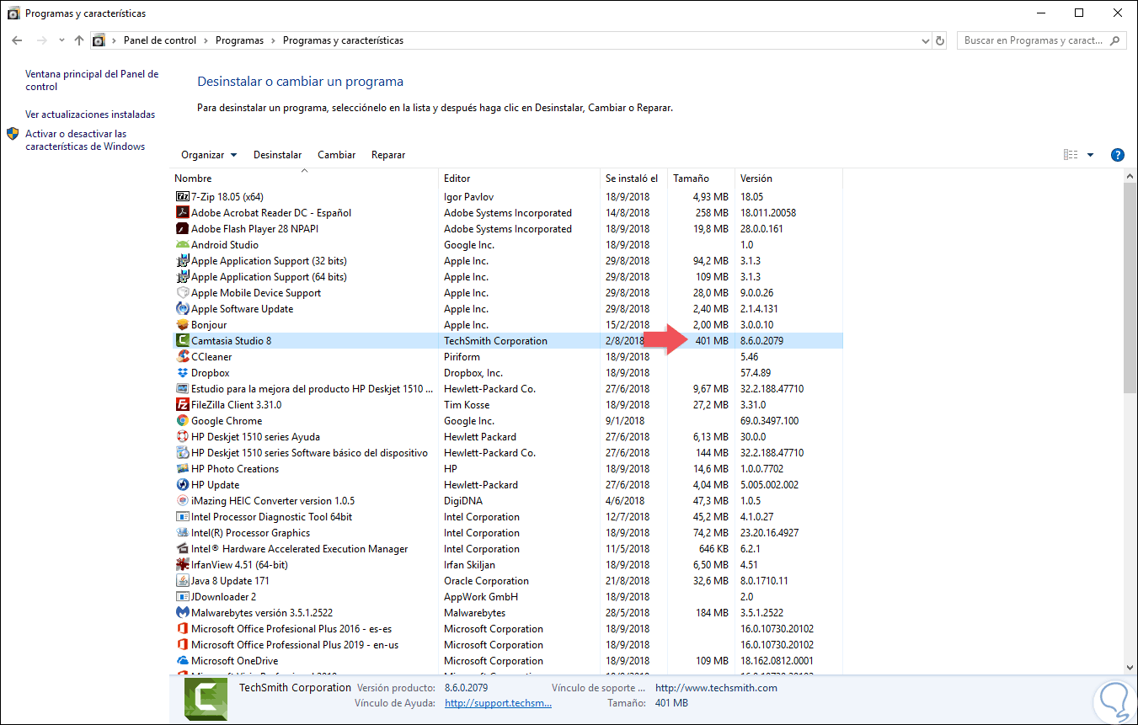Screen dimensions: 1138x725
Task: Click the HP Update icon
Action: coord(182,485)
